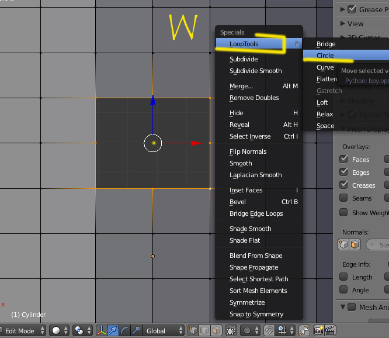The image size is (389, 338).
Task: Choose Laplacian Smooth entry
Action: pyautogui.click(x=259, y=175)
